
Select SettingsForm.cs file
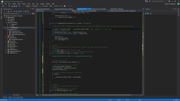pyautogui.click(x=13, y=49)
